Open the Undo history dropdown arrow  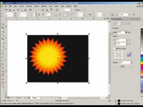coord(33,10)
